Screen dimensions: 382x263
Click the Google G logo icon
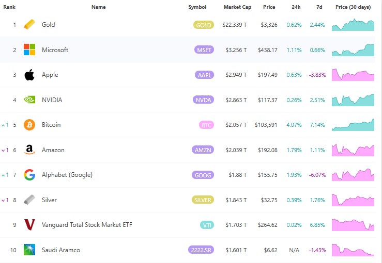pos(29,175)
